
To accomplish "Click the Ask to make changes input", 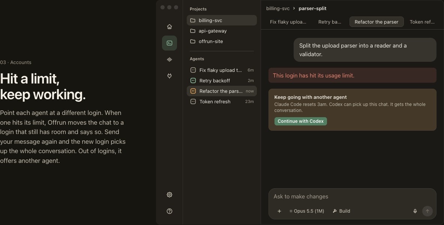I will tap(352, 197).
